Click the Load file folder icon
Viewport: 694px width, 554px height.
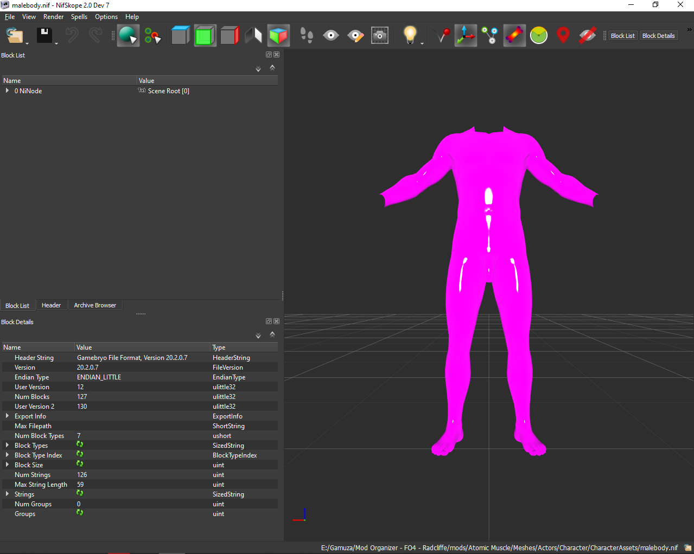(14, 35)
